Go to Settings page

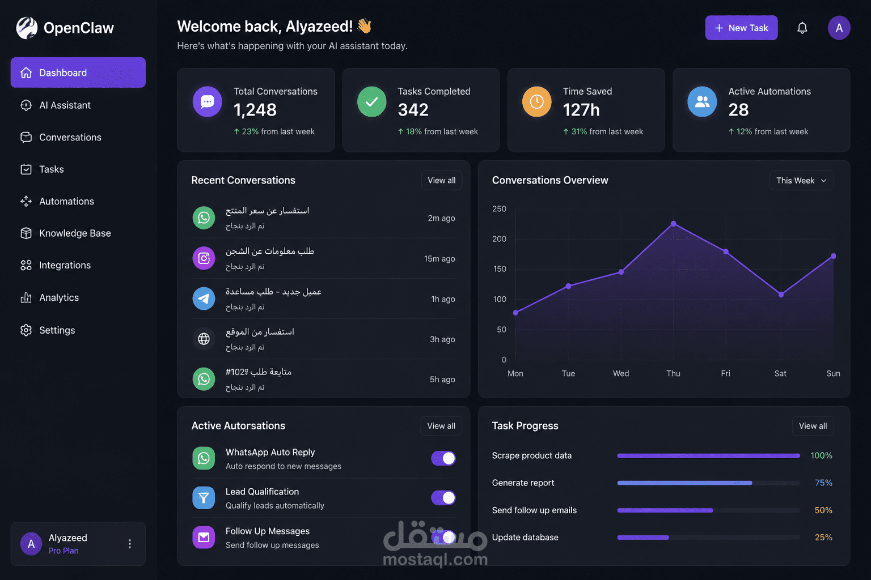(78, 330)
